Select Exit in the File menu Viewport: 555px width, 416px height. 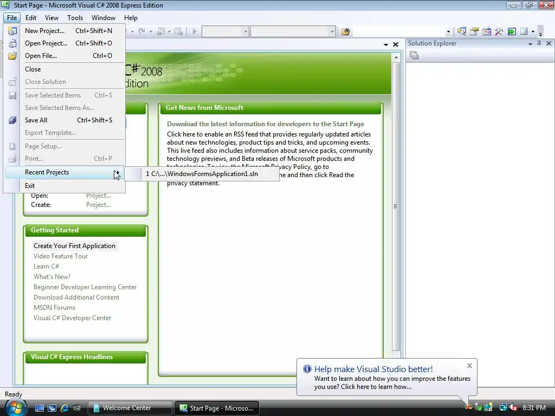tap(65, 186)
